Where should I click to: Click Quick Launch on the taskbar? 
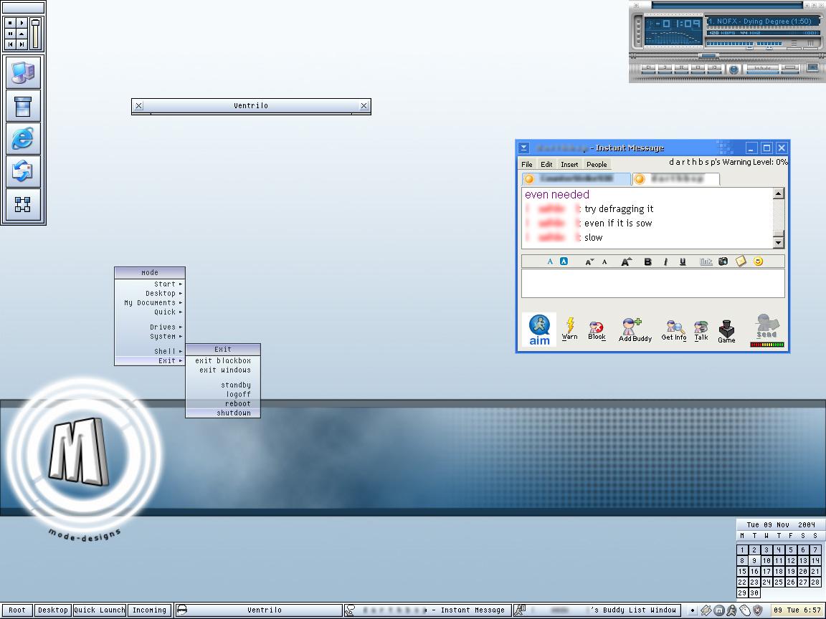[100, 610]
